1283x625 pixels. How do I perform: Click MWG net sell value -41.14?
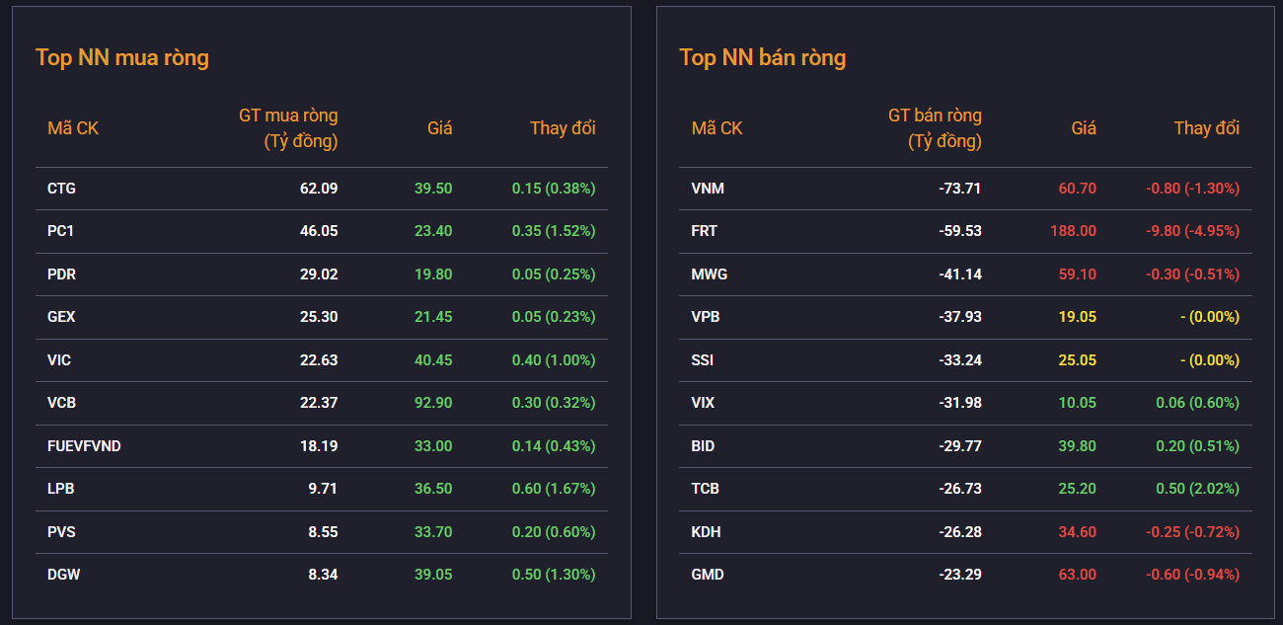tap(960, 274)
